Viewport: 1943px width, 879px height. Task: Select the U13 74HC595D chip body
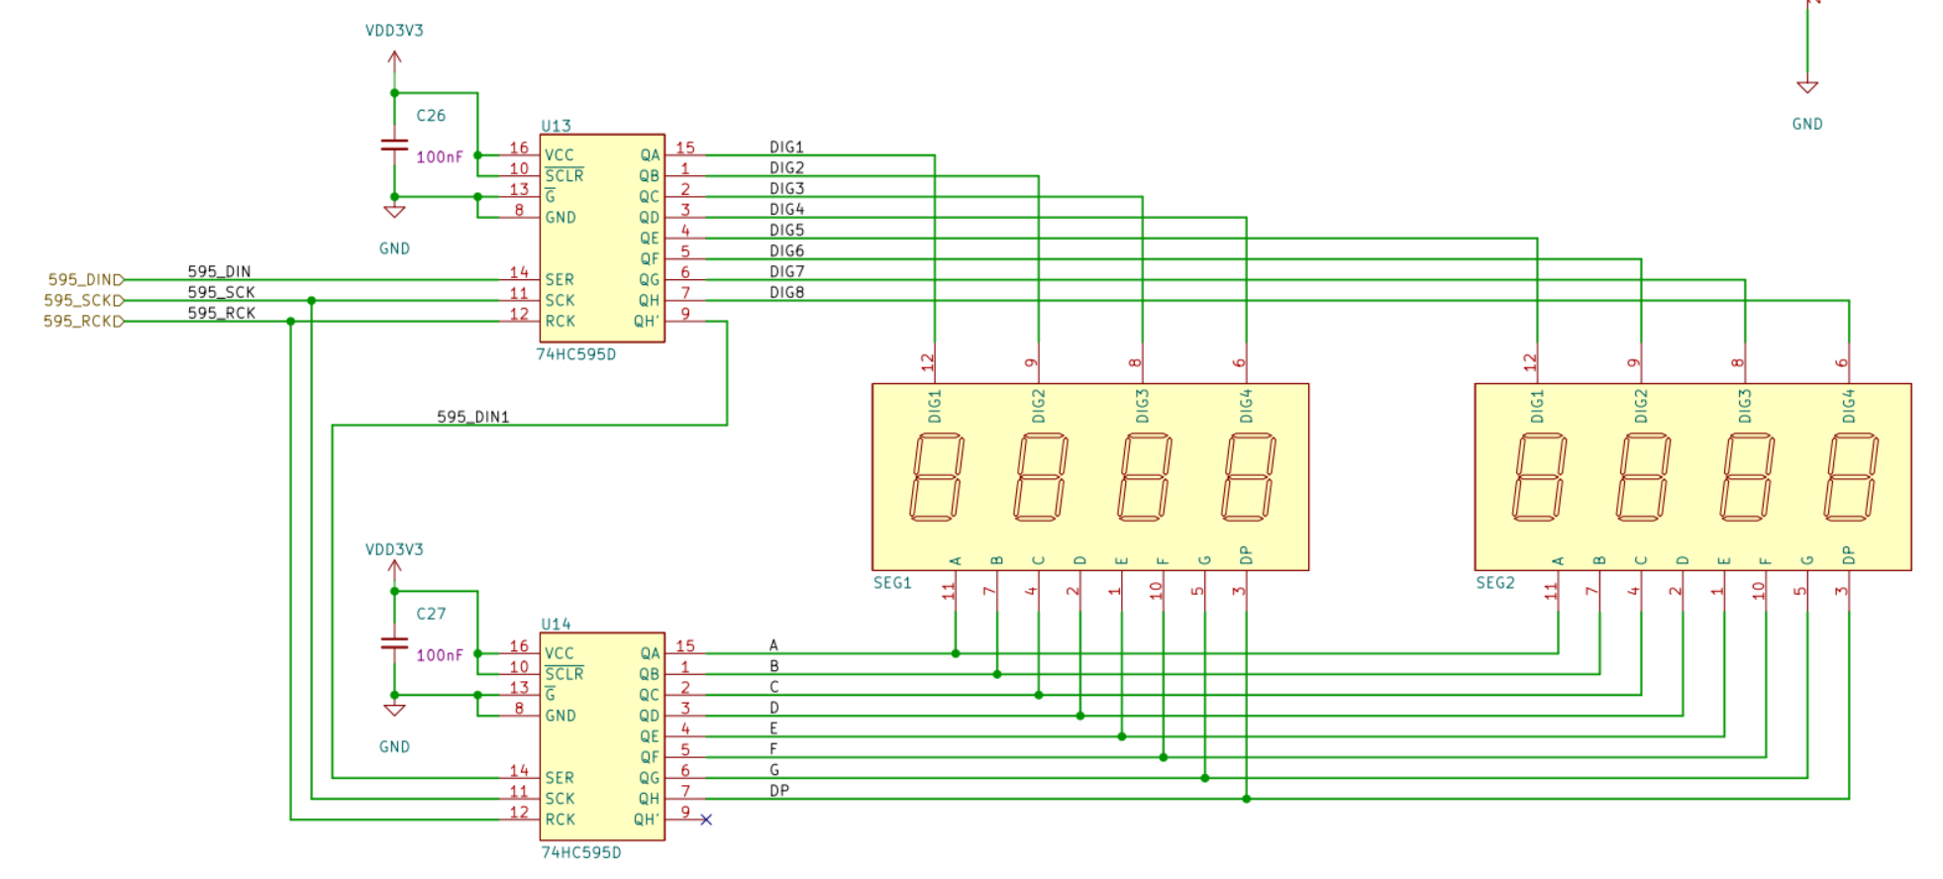[x=601, y=238]
